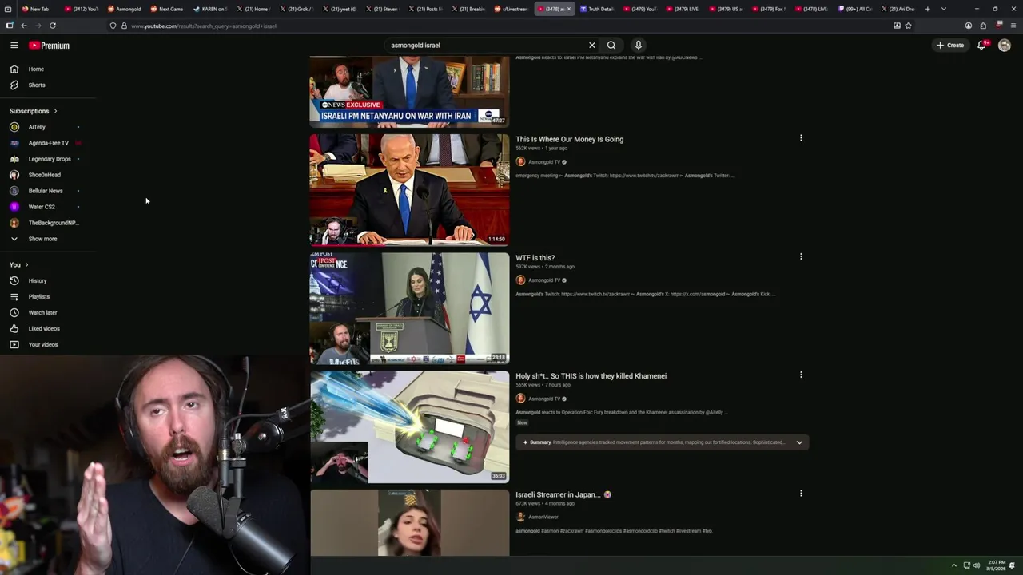
Task: Switch to the r/Livestream browser tab
Action: click(x=511, y=9)
